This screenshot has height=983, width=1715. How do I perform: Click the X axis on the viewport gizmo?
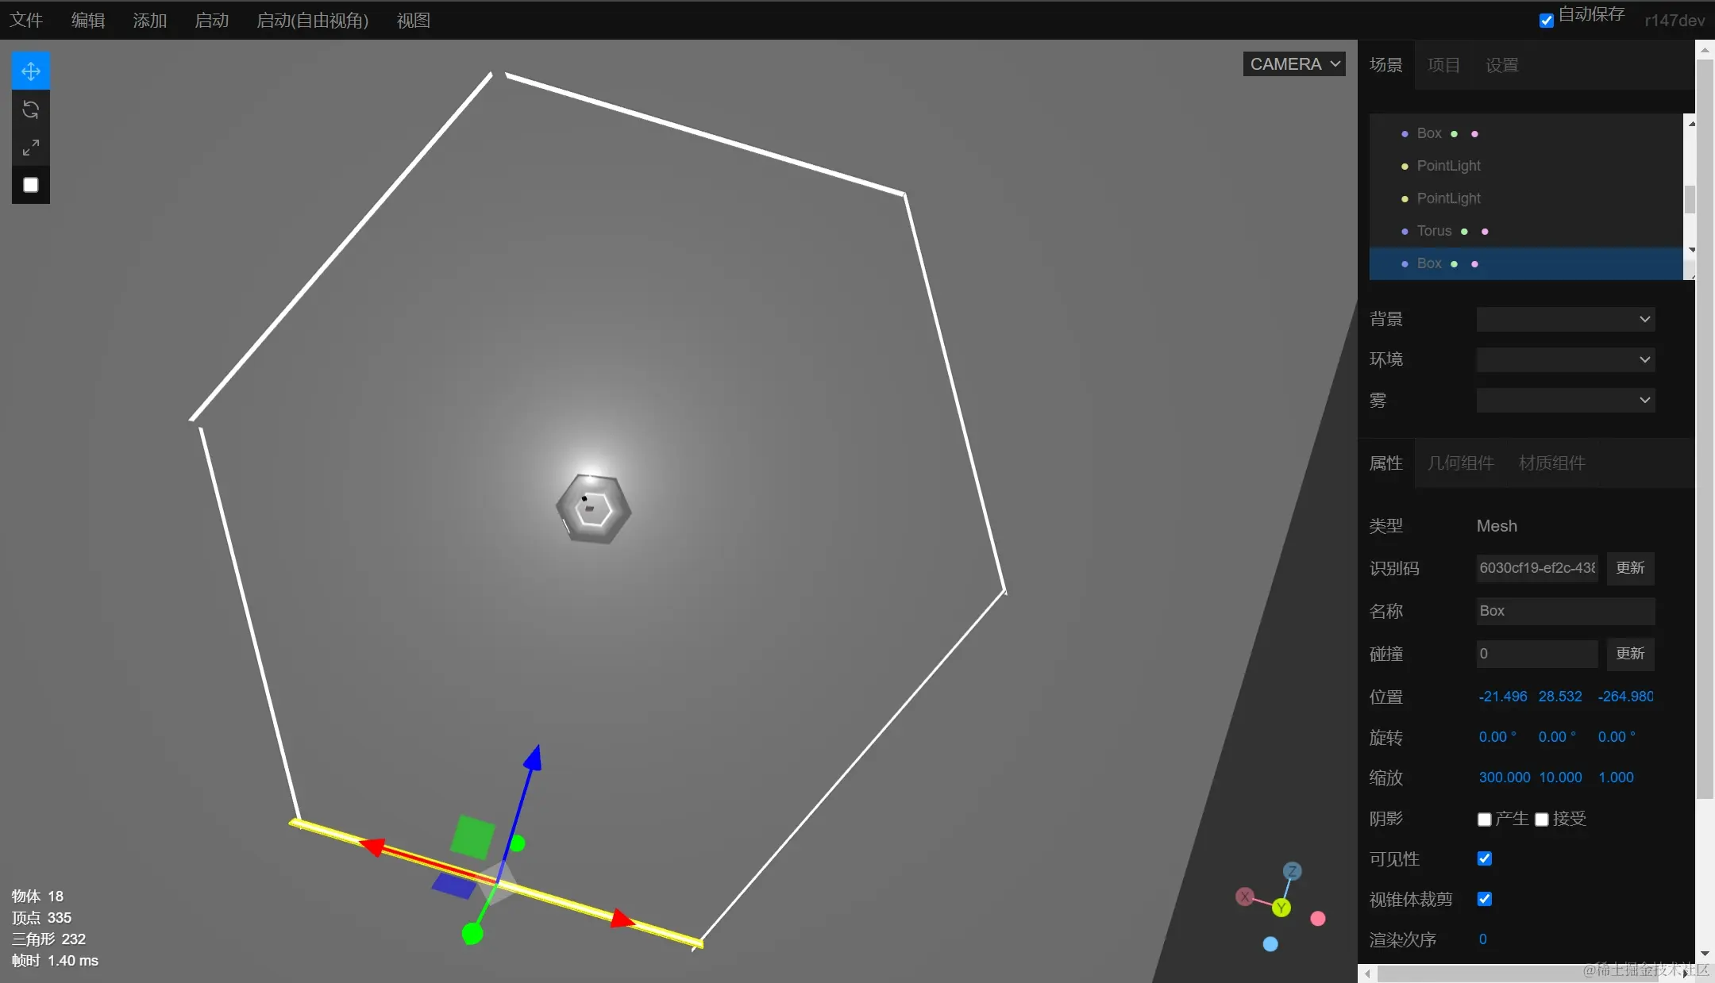click(1245, 897)
